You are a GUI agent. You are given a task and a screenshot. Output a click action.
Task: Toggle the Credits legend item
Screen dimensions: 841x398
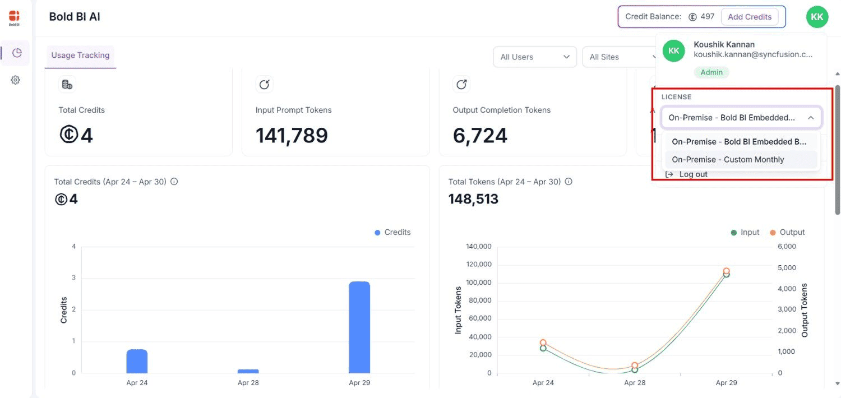[392, 232]
